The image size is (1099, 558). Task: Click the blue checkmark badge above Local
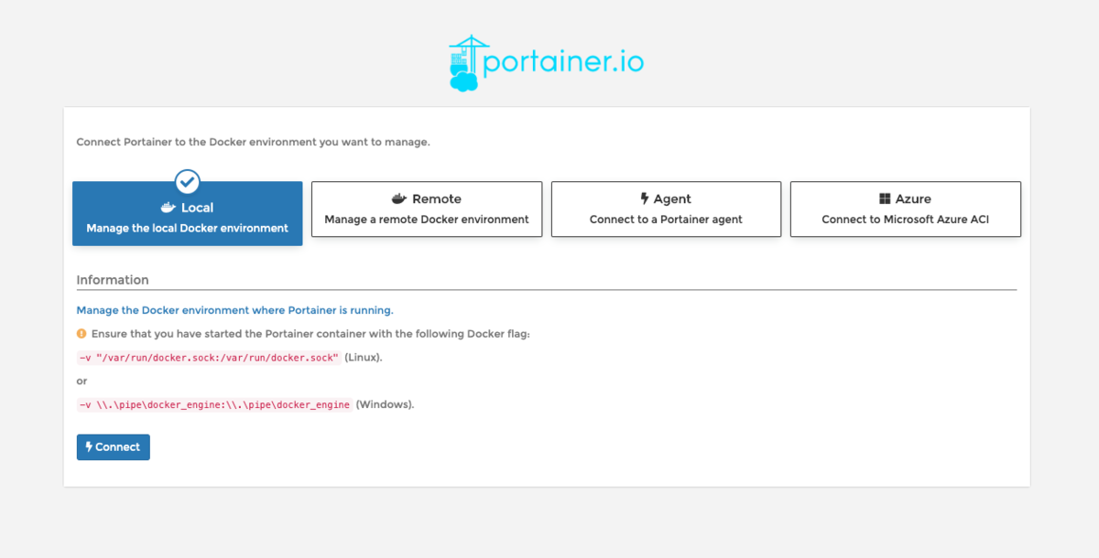pyautogui.click(x=187, y=180)
